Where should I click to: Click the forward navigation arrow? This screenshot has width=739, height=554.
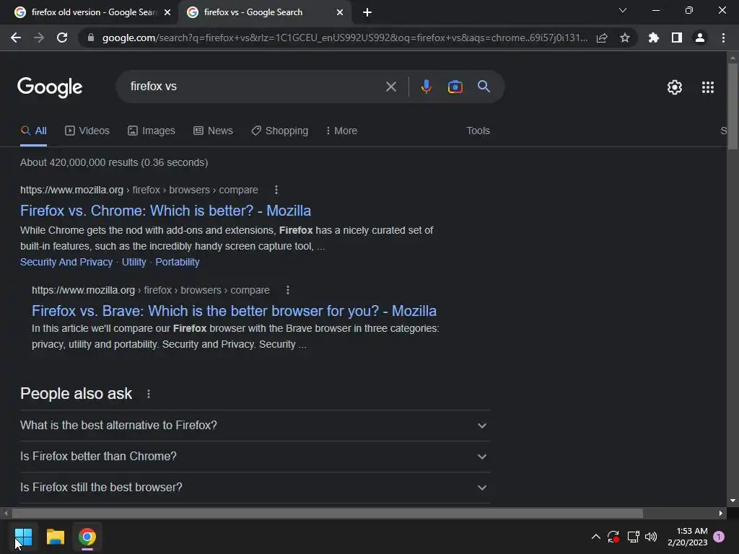(39, 38)
